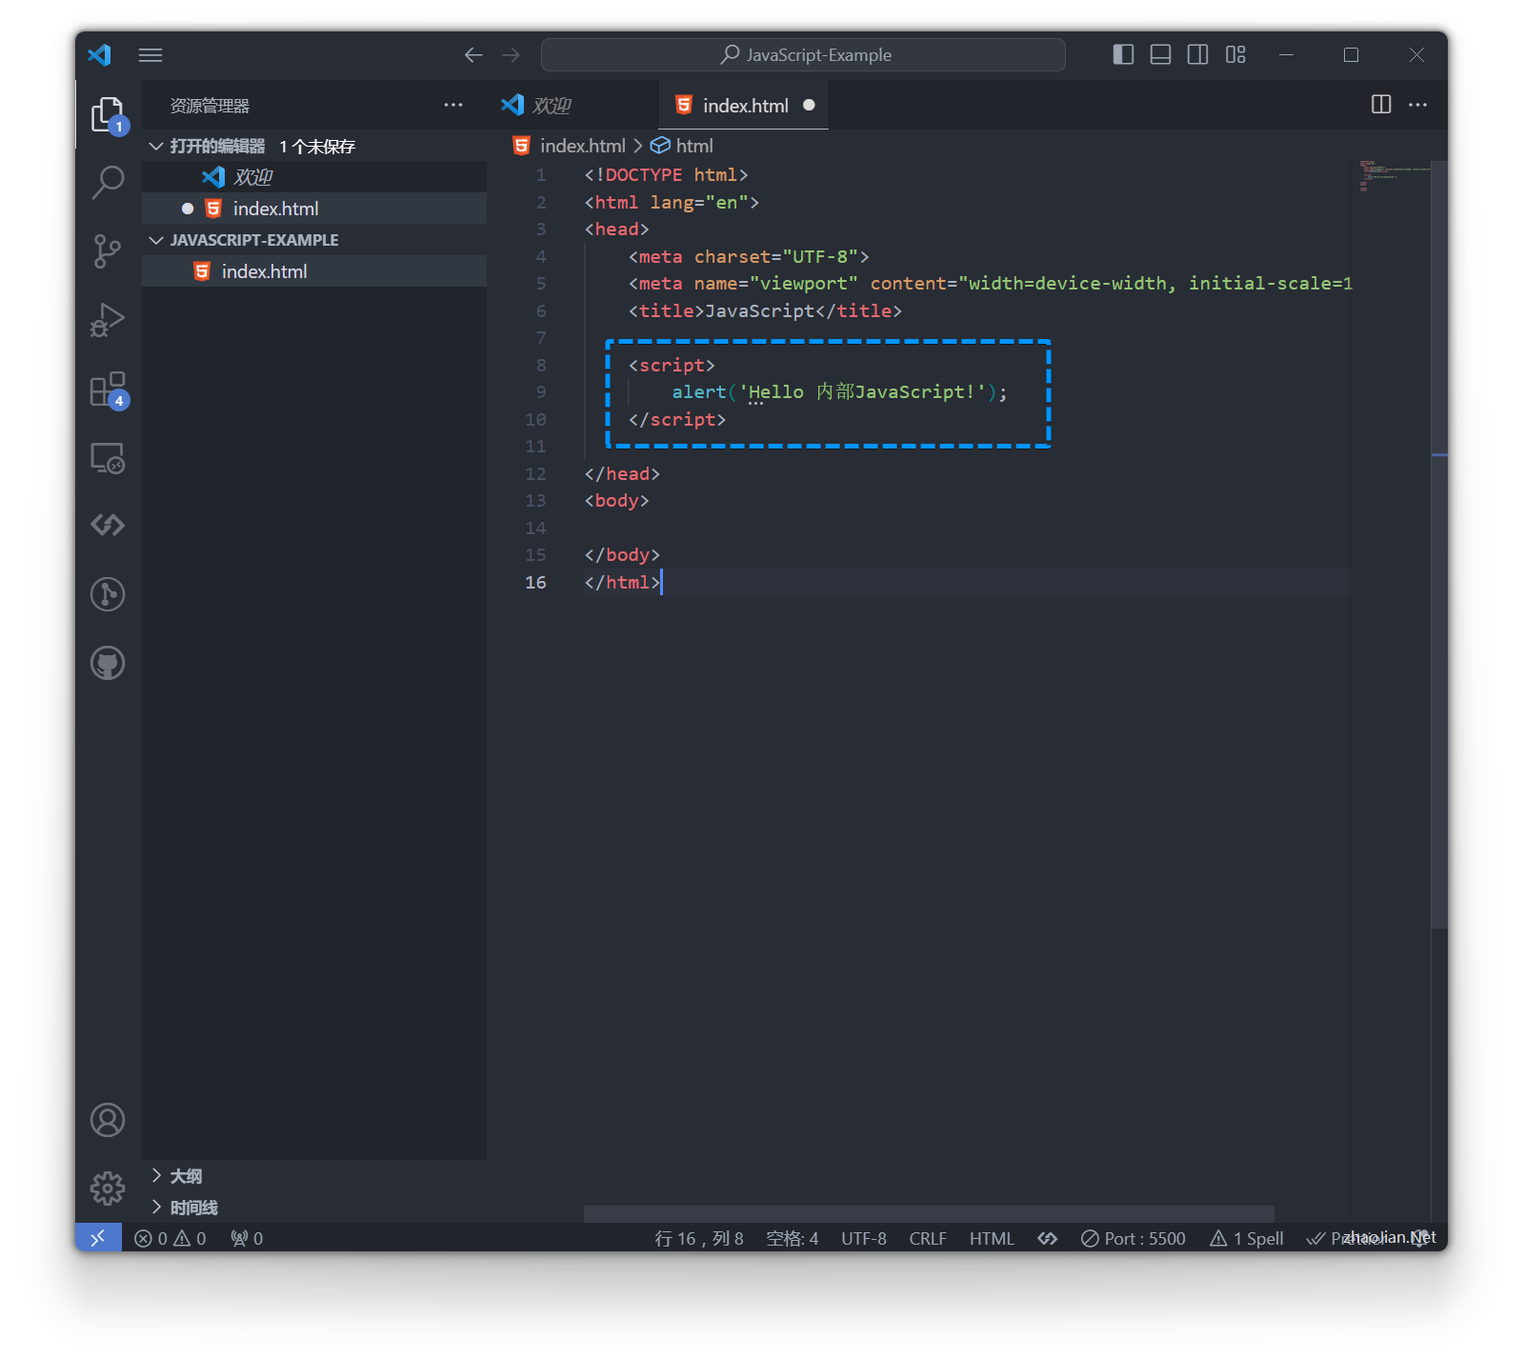Open the Search view in activity bar
1525x1358 pixels.
point(108,182)
